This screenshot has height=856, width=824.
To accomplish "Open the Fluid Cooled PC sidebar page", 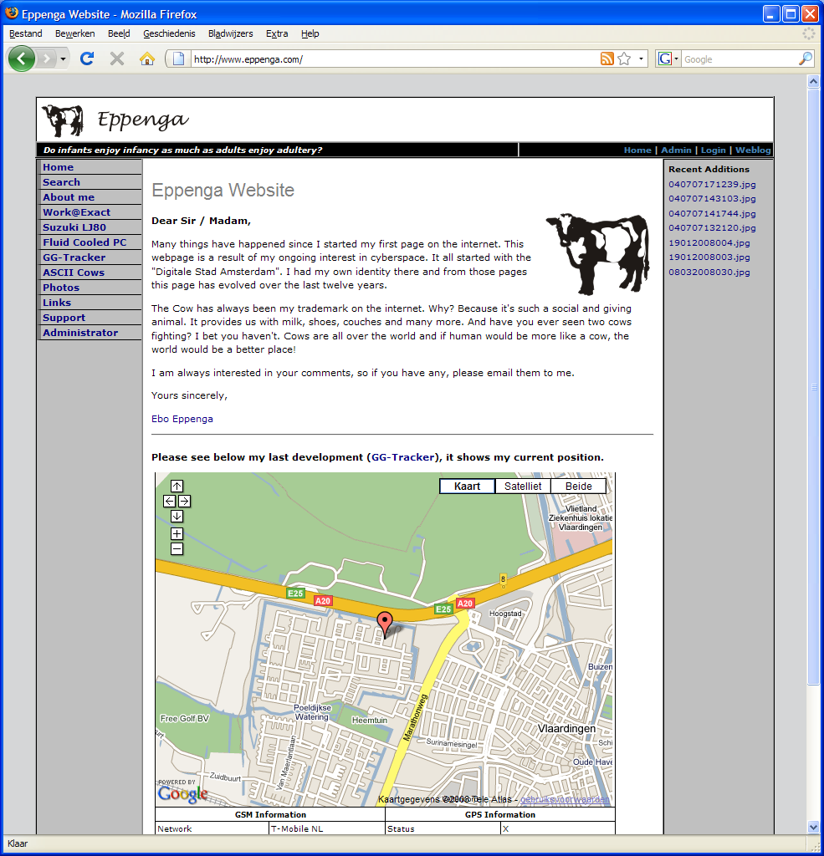I will 84,242.
